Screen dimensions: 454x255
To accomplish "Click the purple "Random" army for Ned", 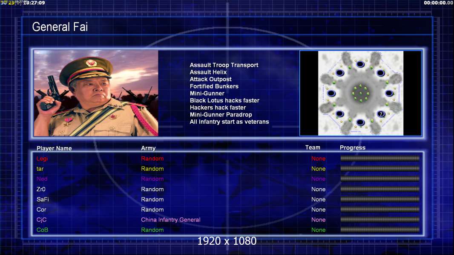I will click(x=152, y=179).
